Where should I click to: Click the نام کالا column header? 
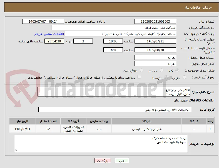(147, 121)
